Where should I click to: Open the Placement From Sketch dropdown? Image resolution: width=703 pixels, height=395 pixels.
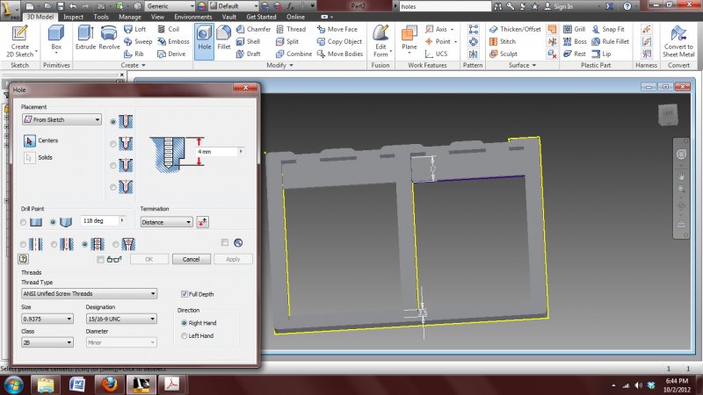pos(61,119)
